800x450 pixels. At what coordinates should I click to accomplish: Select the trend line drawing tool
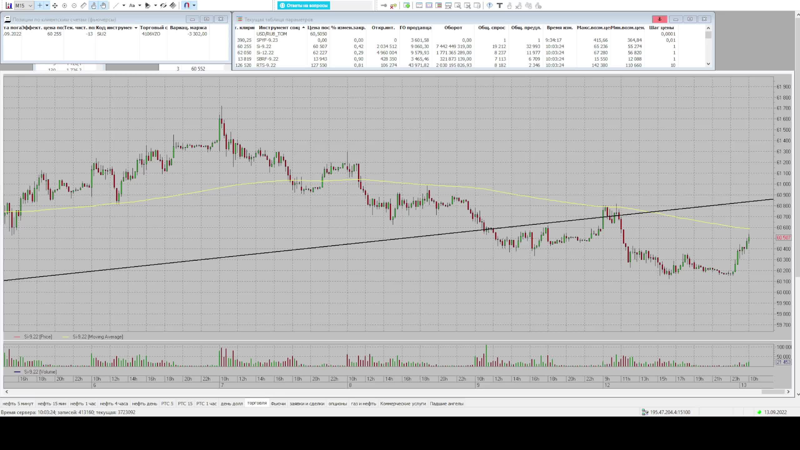coord(116,5)
